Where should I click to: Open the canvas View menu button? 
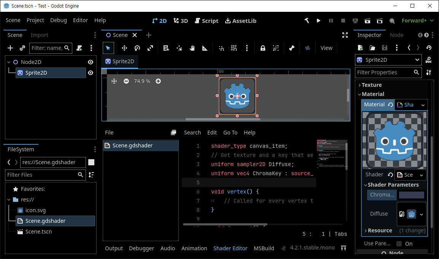326,48
